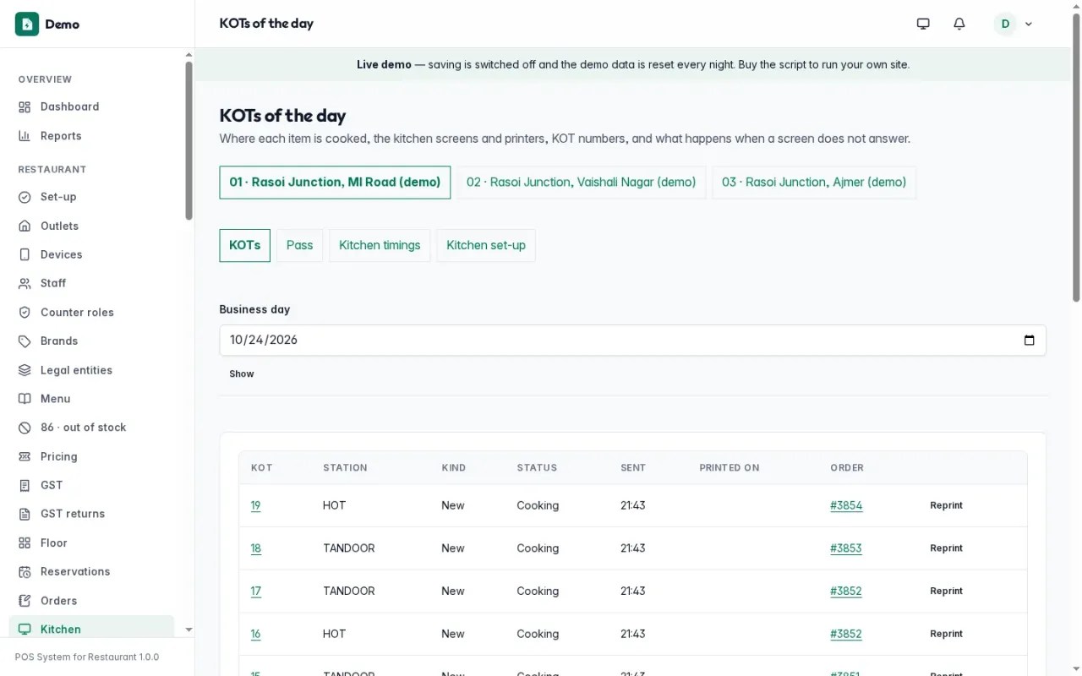Select the KOTs tab
Screen dimensions: 1082x676
(245, 246)
